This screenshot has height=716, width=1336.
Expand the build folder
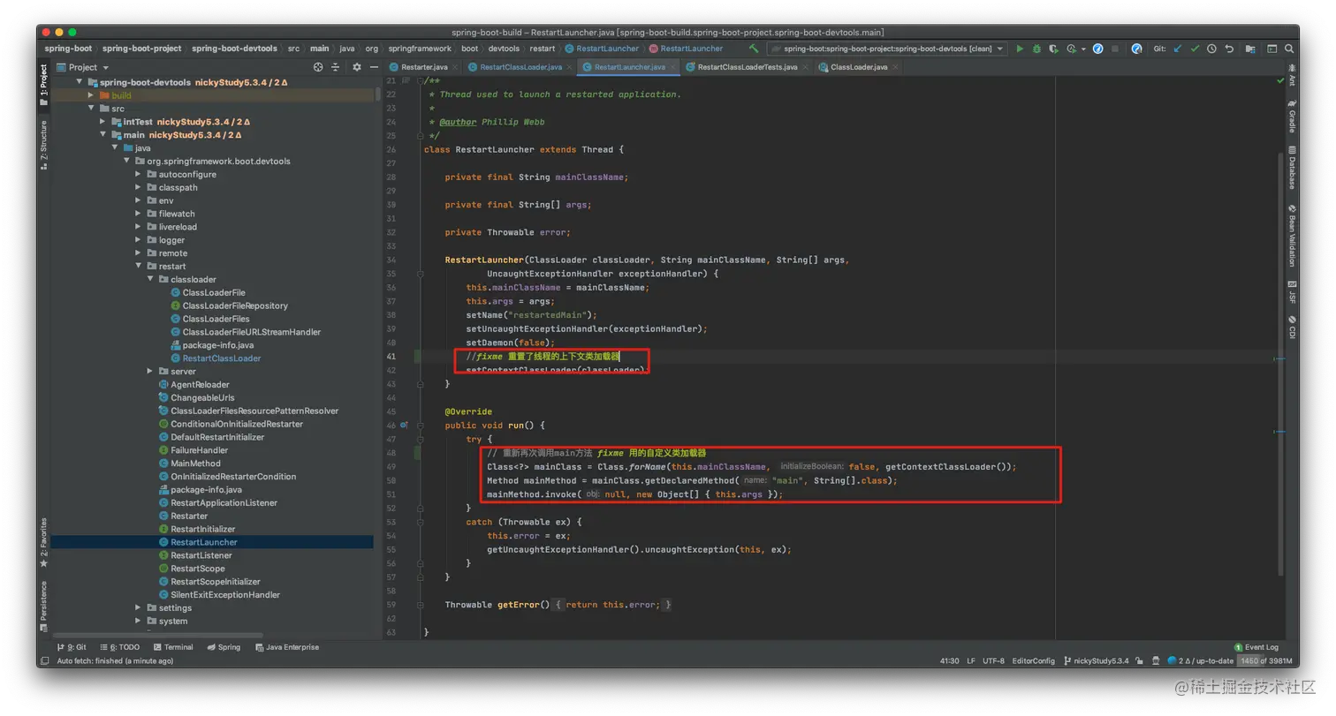(91, 95)
